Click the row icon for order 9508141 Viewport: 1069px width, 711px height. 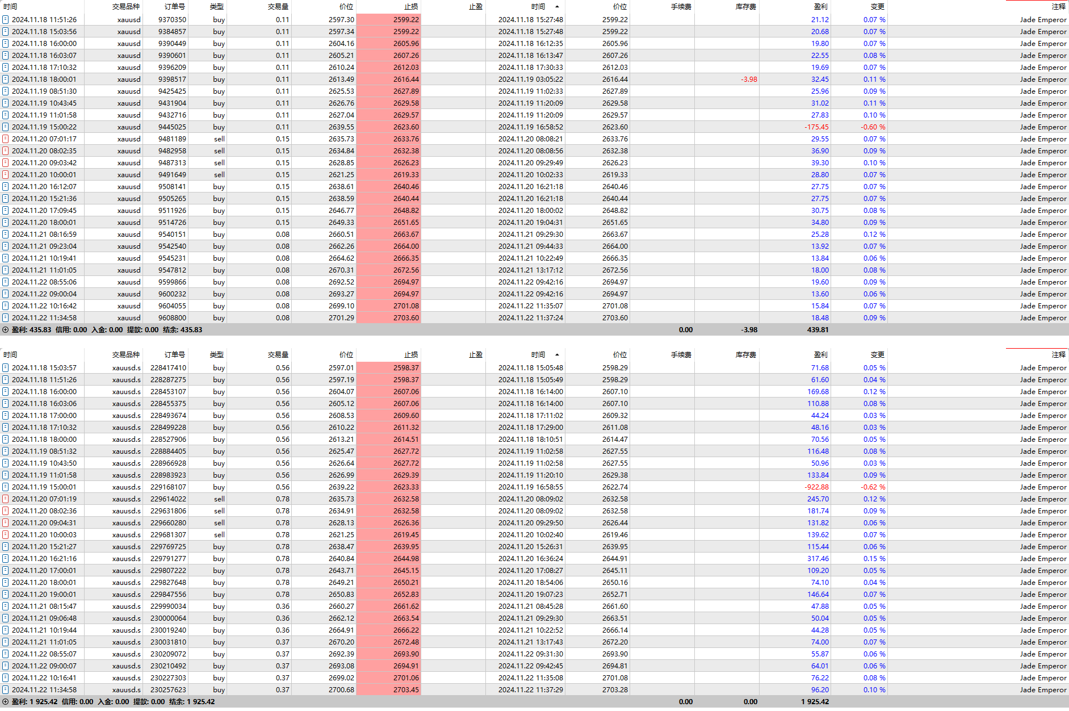coord(5,186)
